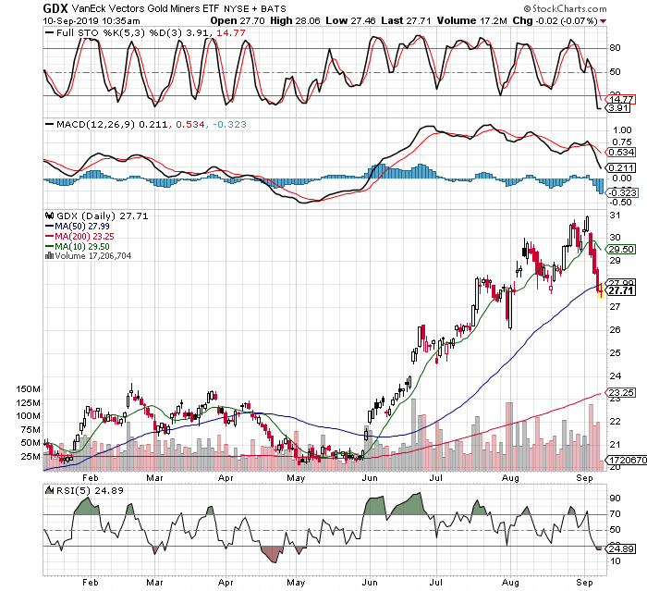The height and width of the screenshot is (591, 647).
Task: Click the 10-Sep-2019 10:35am timestamp
Action: [92, 21]
